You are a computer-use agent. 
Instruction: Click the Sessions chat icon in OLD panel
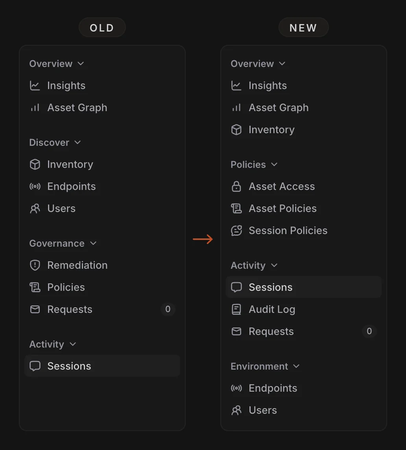pyautogui.click(x=35, y=366)
